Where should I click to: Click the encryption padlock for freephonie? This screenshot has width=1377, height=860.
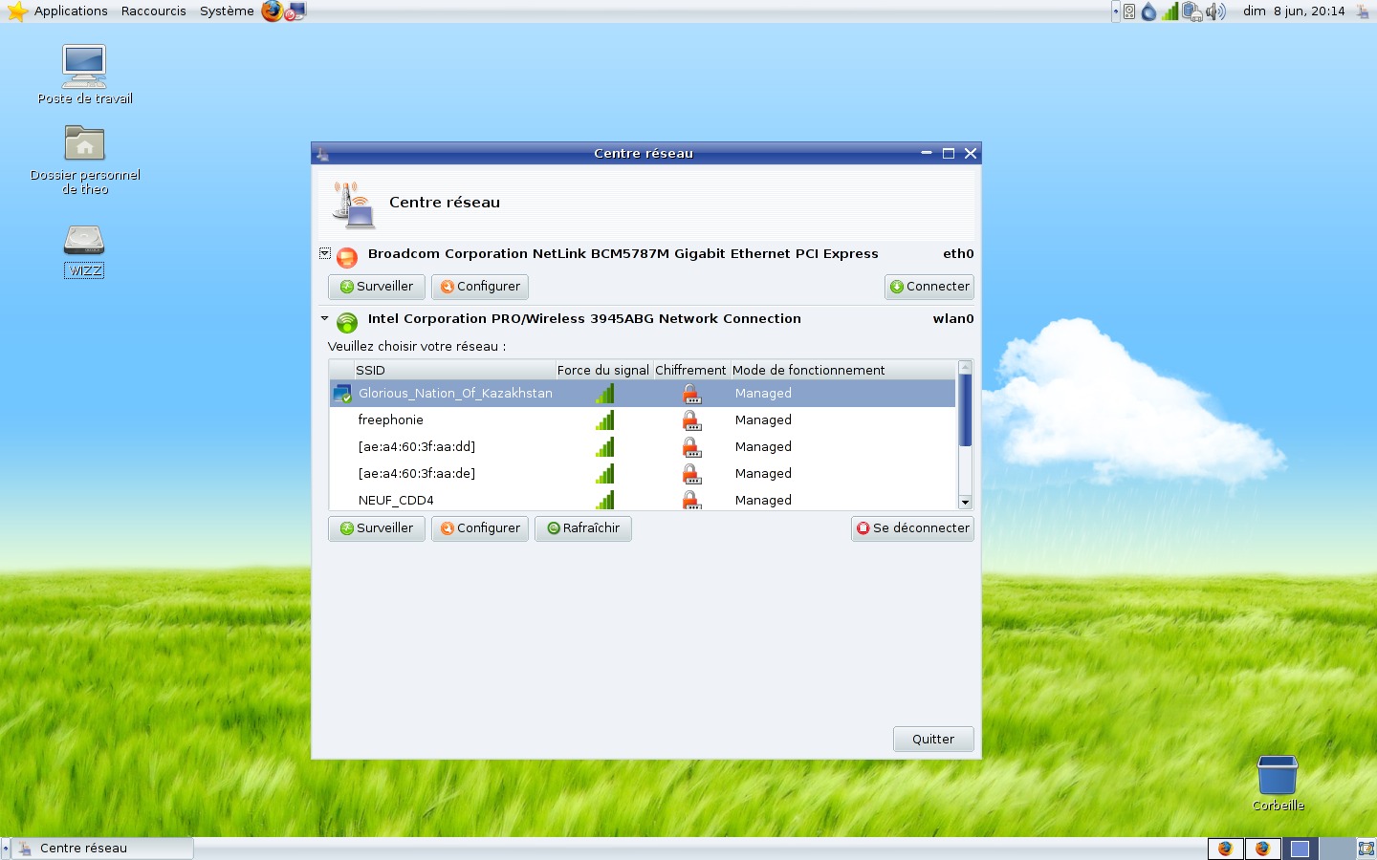pos(691,419)
